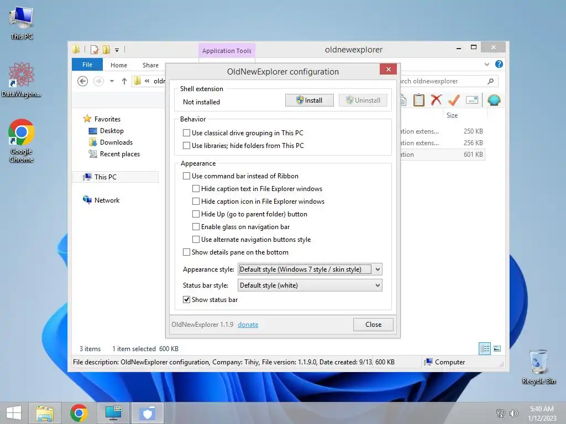Screen dimensions: 566x424
Task: Select the Application Tools tab
Action: click(227, 51)
